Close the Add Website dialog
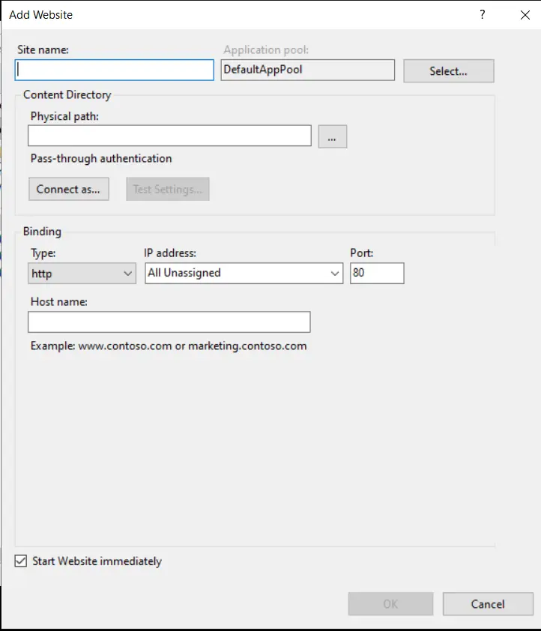Viewport: 541px width, 631px height. (524, 14)
